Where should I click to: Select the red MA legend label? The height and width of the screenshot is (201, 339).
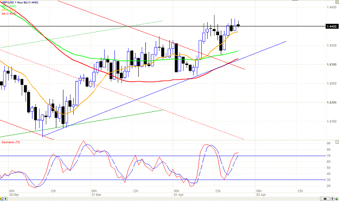pos(9,14)
